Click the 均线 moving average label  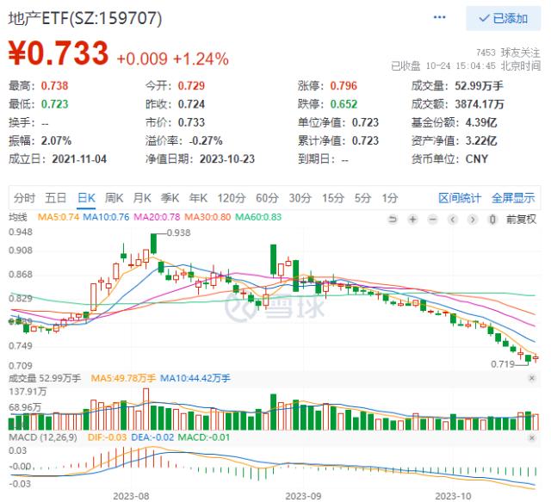coord(18,217)
